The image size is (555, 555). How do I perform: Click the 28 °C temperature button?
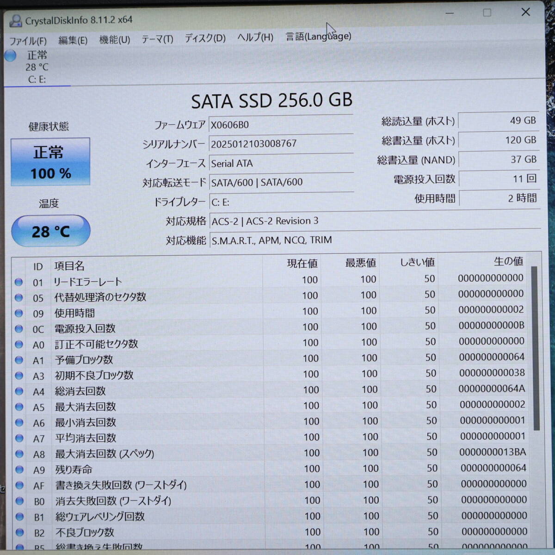(50, 231)
